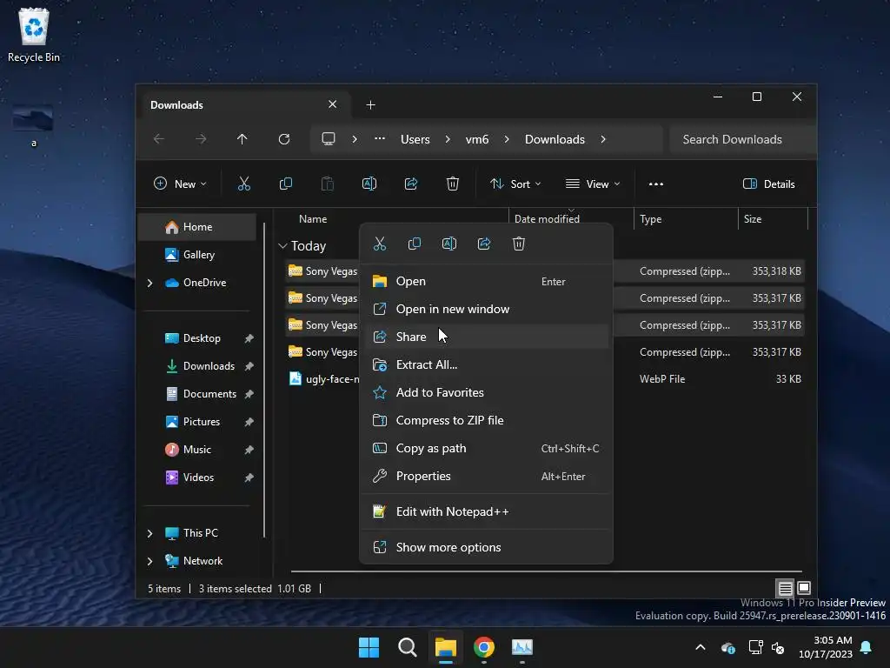Image resolution: width=890 pixels, height=668 pixels.
Task: Open the Windows Start menu
Action: click(369, 647)
